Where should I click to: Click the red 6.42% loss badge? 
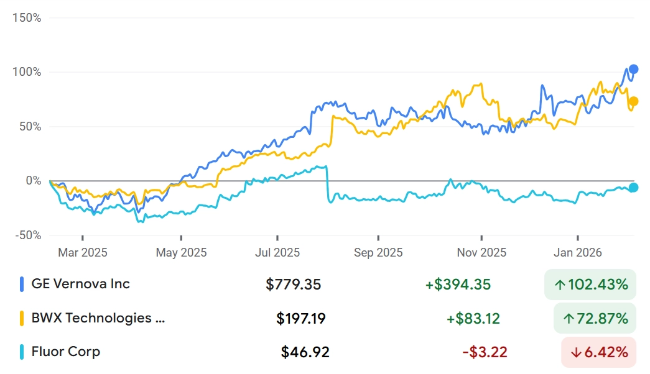599,353
